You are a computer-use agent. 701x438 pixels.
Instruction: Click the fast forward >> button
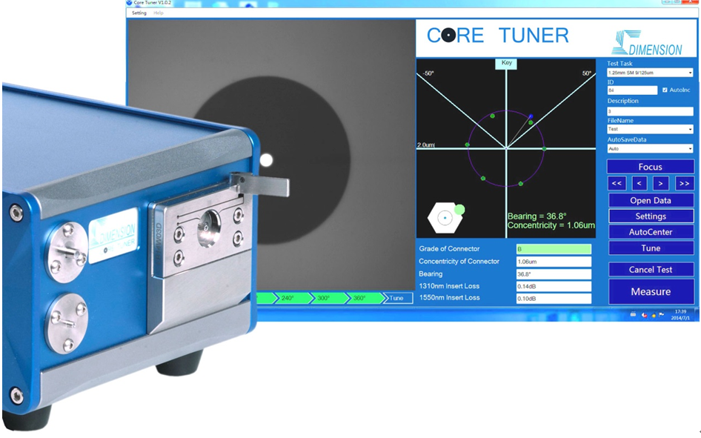684,183
